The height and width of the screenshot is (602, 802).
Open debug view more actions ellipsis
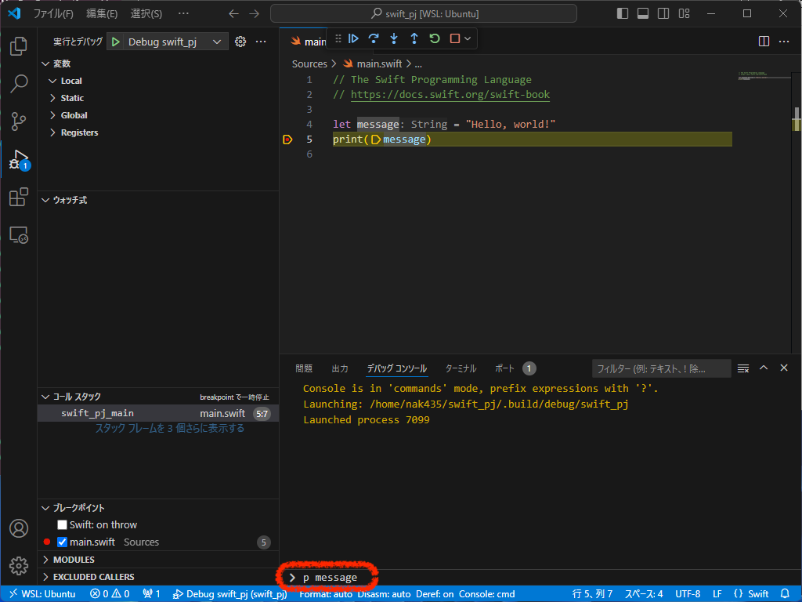261,42
